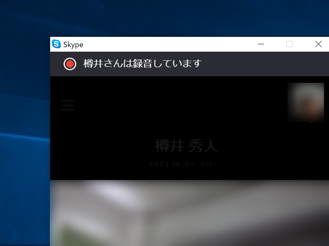Click the Skype logo in the title bar

(x=56, y=44)
